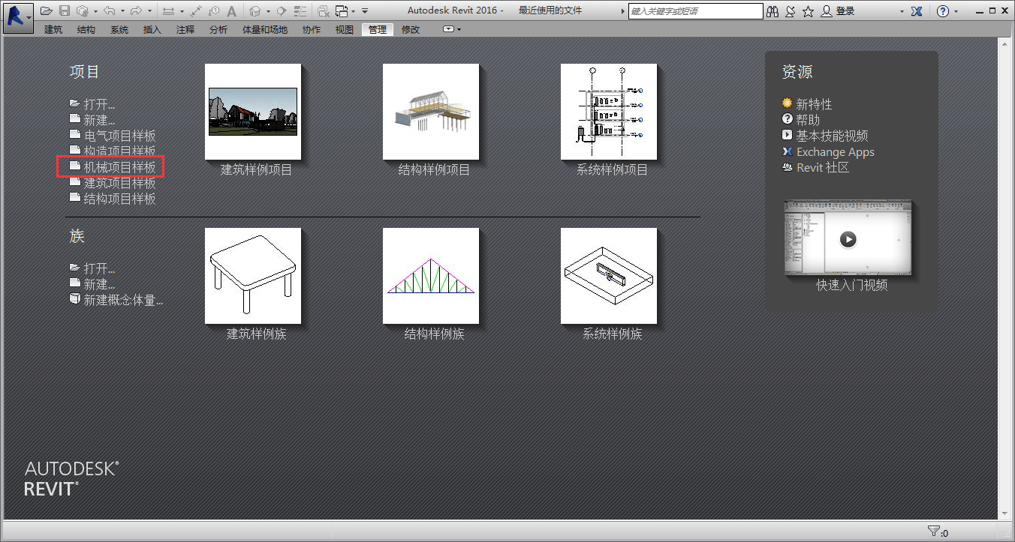This screenshot has height=542, width=1015.
Task: Expand the Synchronize dropdown arrow
Action: coord(95,11)
